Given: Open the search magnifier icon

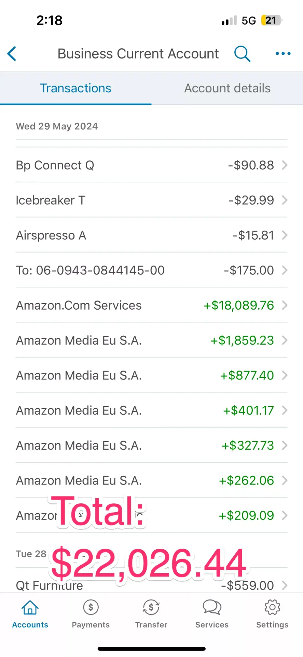Looking at the screenshot, I should click(242, 54).
